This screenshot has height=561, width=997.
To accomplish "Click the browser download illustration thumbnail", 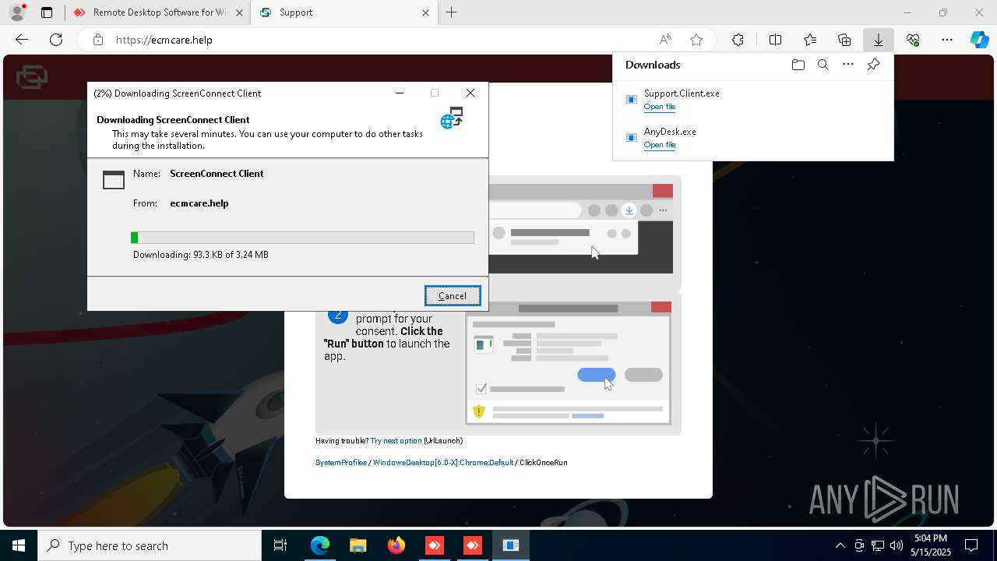I will (580, 228).
